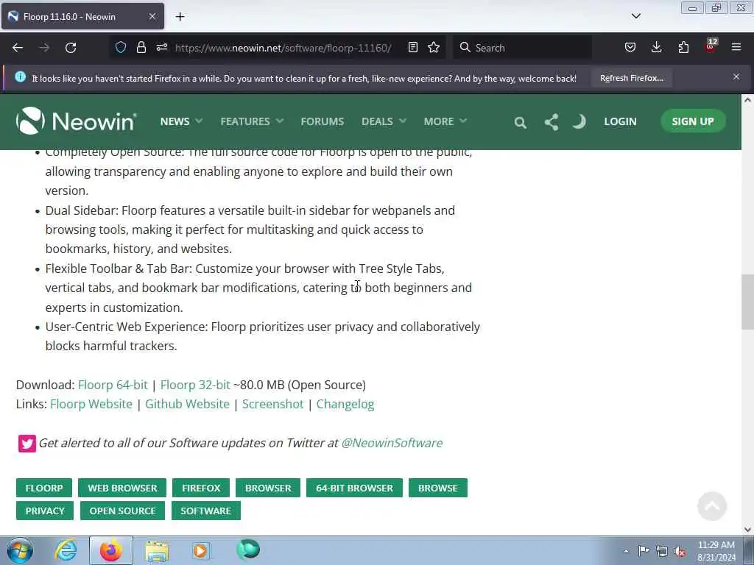Open the Windows Start menu
The image size is (754, 565).
click(20, 550)
